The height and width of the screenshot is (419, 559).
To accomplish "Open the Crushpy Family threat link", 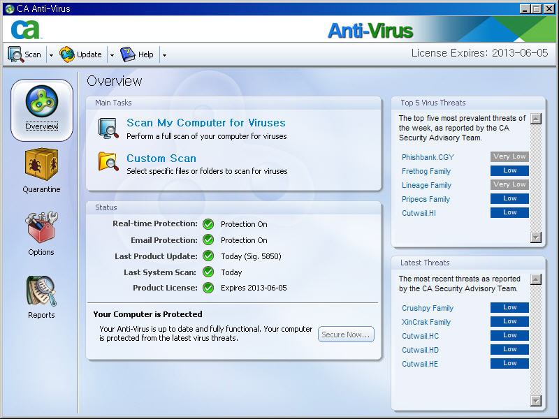I will (428, 308).
